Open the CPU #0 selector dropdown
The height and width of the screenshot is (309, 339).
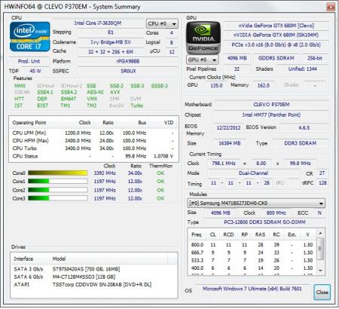pos(162,23)
